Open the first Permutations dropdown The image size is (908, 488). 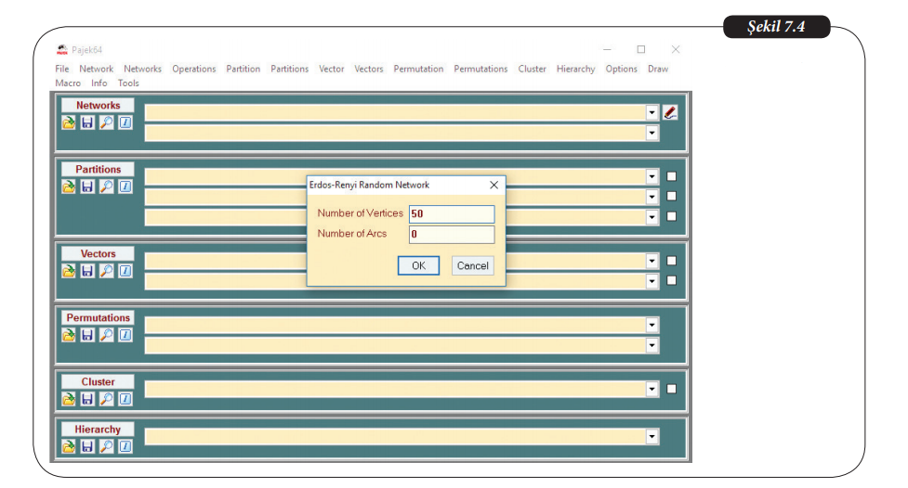pyautogui.click(x=652, y=325)
